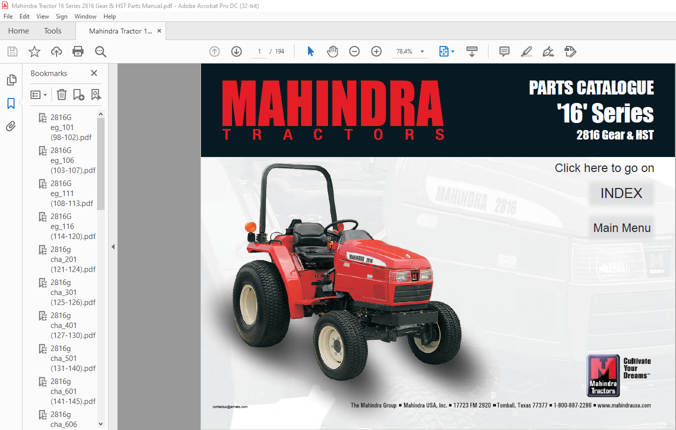
Task: Click the bookmarks scrollbar up arrow
Action: pyautogui.click(x=100, y=114)
